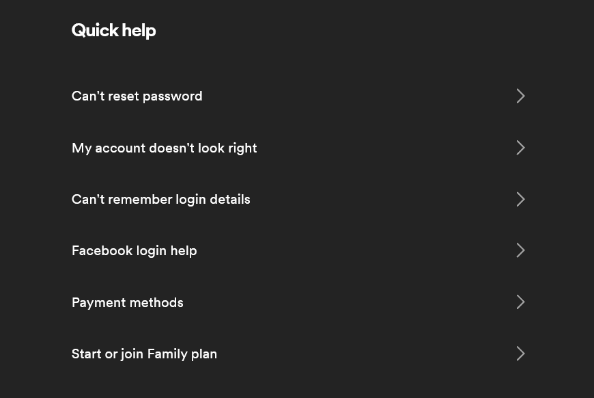
Task: Click the chevron for Can't remember login details
Action: pyautogui.click(x=520, y=199)
